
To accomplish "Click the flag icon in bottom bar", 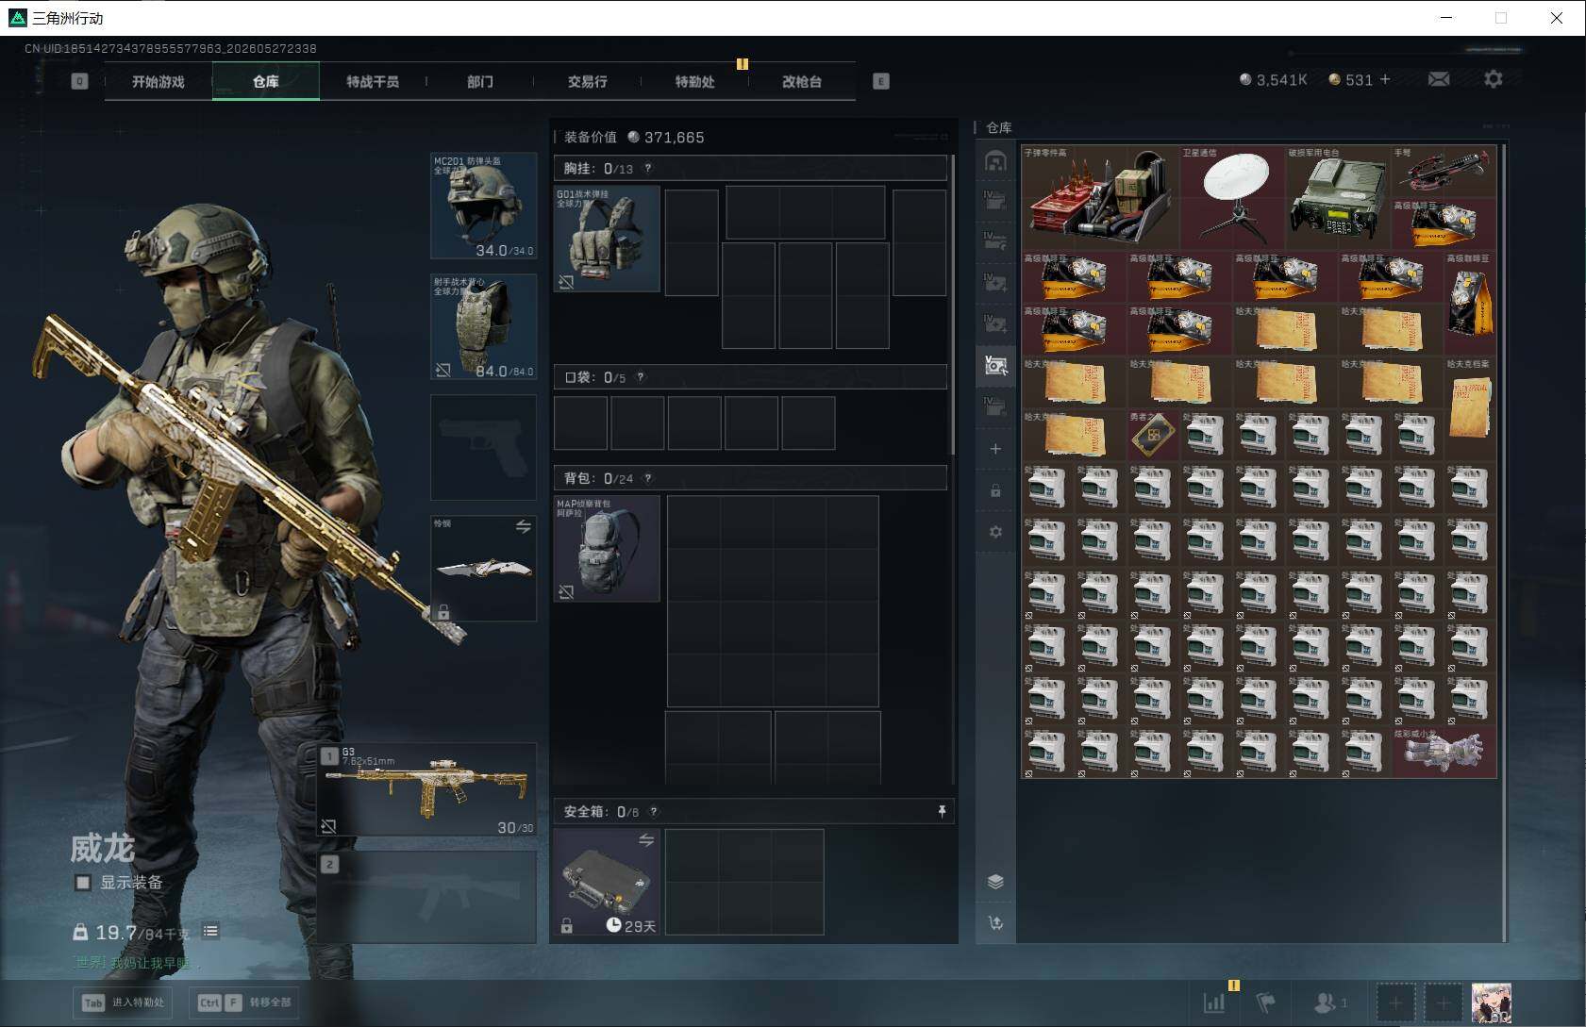I will [x=1266, y=1002].
